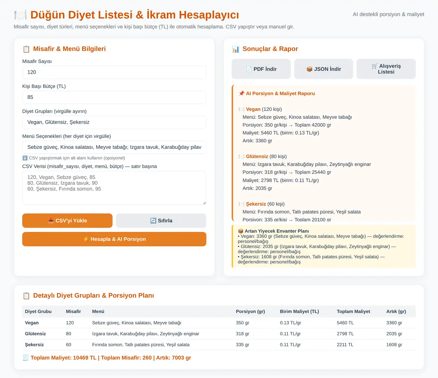Click the clipboard icon beside Detaylı Diyet Grupları
Image resolution: width=438 pixels, height=378 pixels.
(26, 296)
